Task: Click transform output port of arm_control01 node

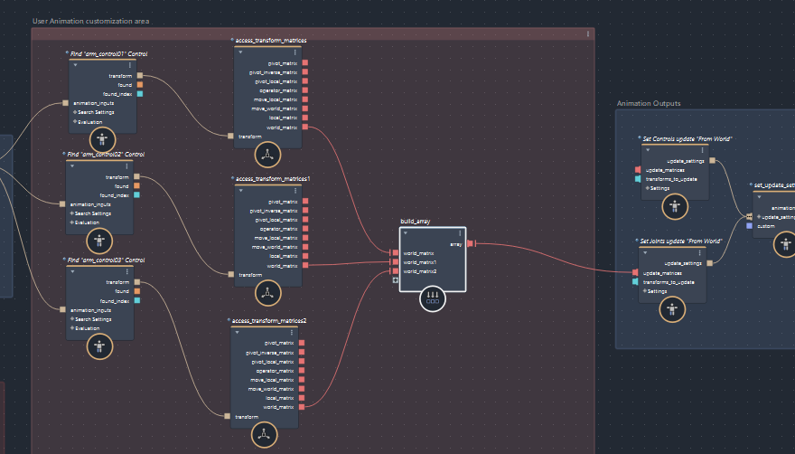Action: pyautogui.click(x=140, y=76)
